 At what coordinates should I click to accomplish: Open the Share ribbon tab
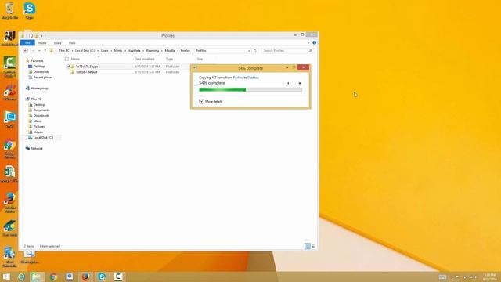click(57, 43)
